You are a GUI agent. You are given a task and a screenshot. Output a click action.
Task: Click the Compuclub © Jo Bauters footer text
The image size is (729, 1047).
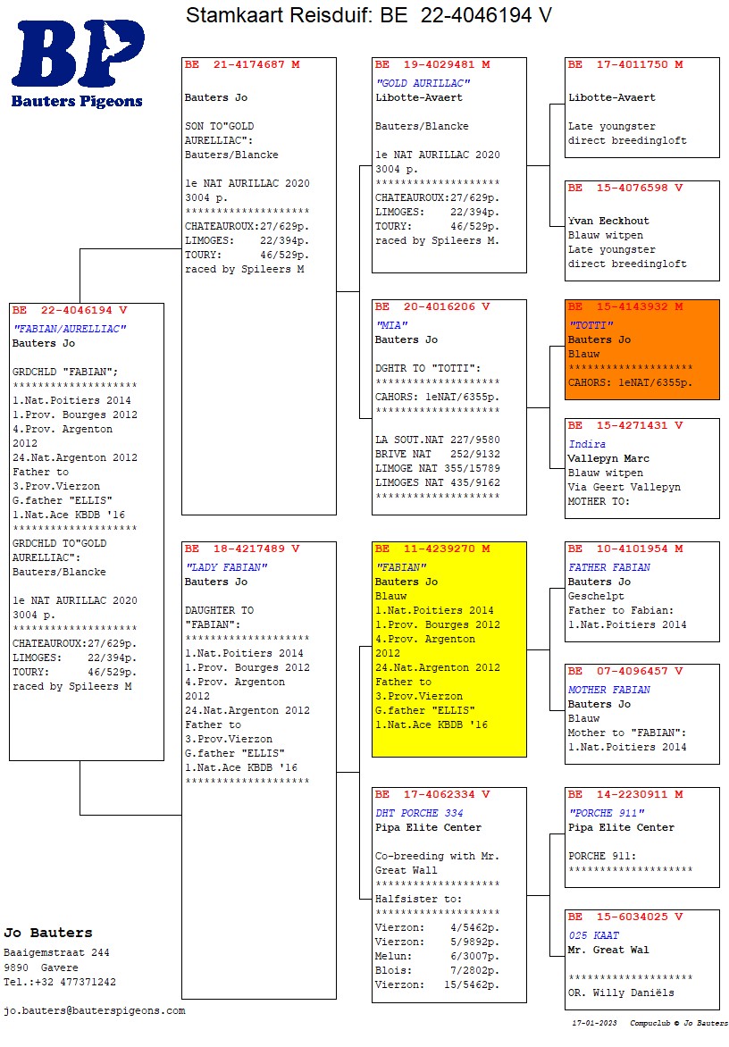coord(678,1023)
